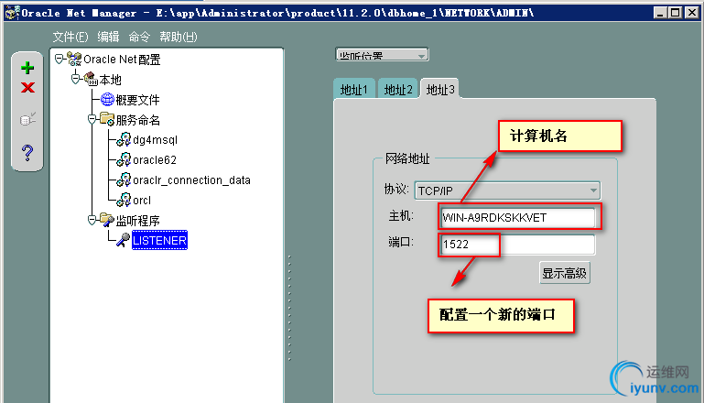
Task: Select the 监听程序 tree label
Action: (138, 221)
